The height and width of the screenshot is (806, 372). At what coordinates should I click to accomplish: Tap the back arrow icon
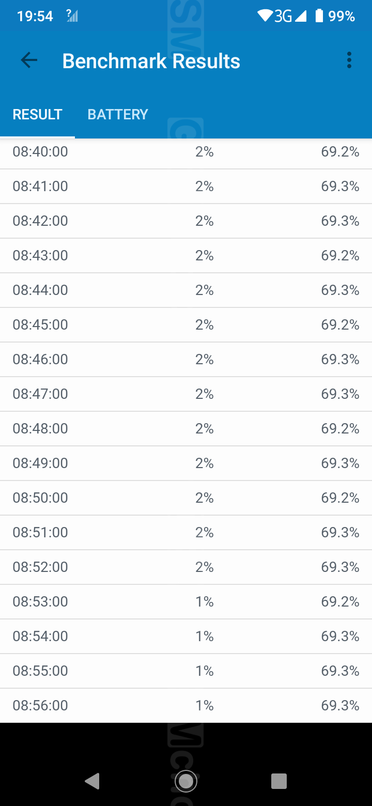(x=29, y=60)
